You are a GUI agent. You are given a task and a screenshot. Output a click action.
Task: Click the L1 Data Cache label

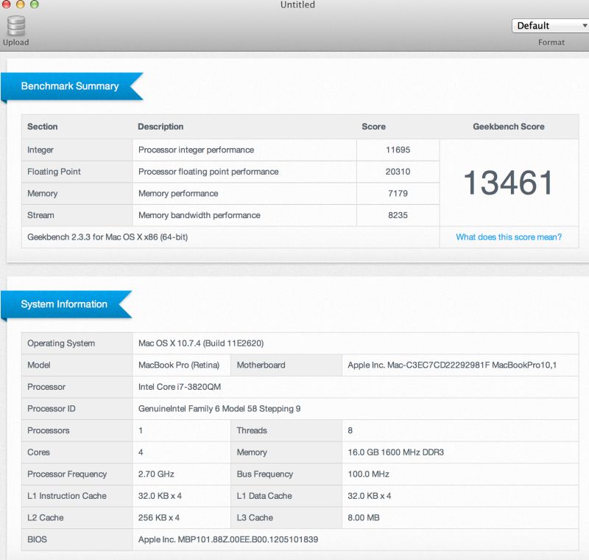pos(264,496)
